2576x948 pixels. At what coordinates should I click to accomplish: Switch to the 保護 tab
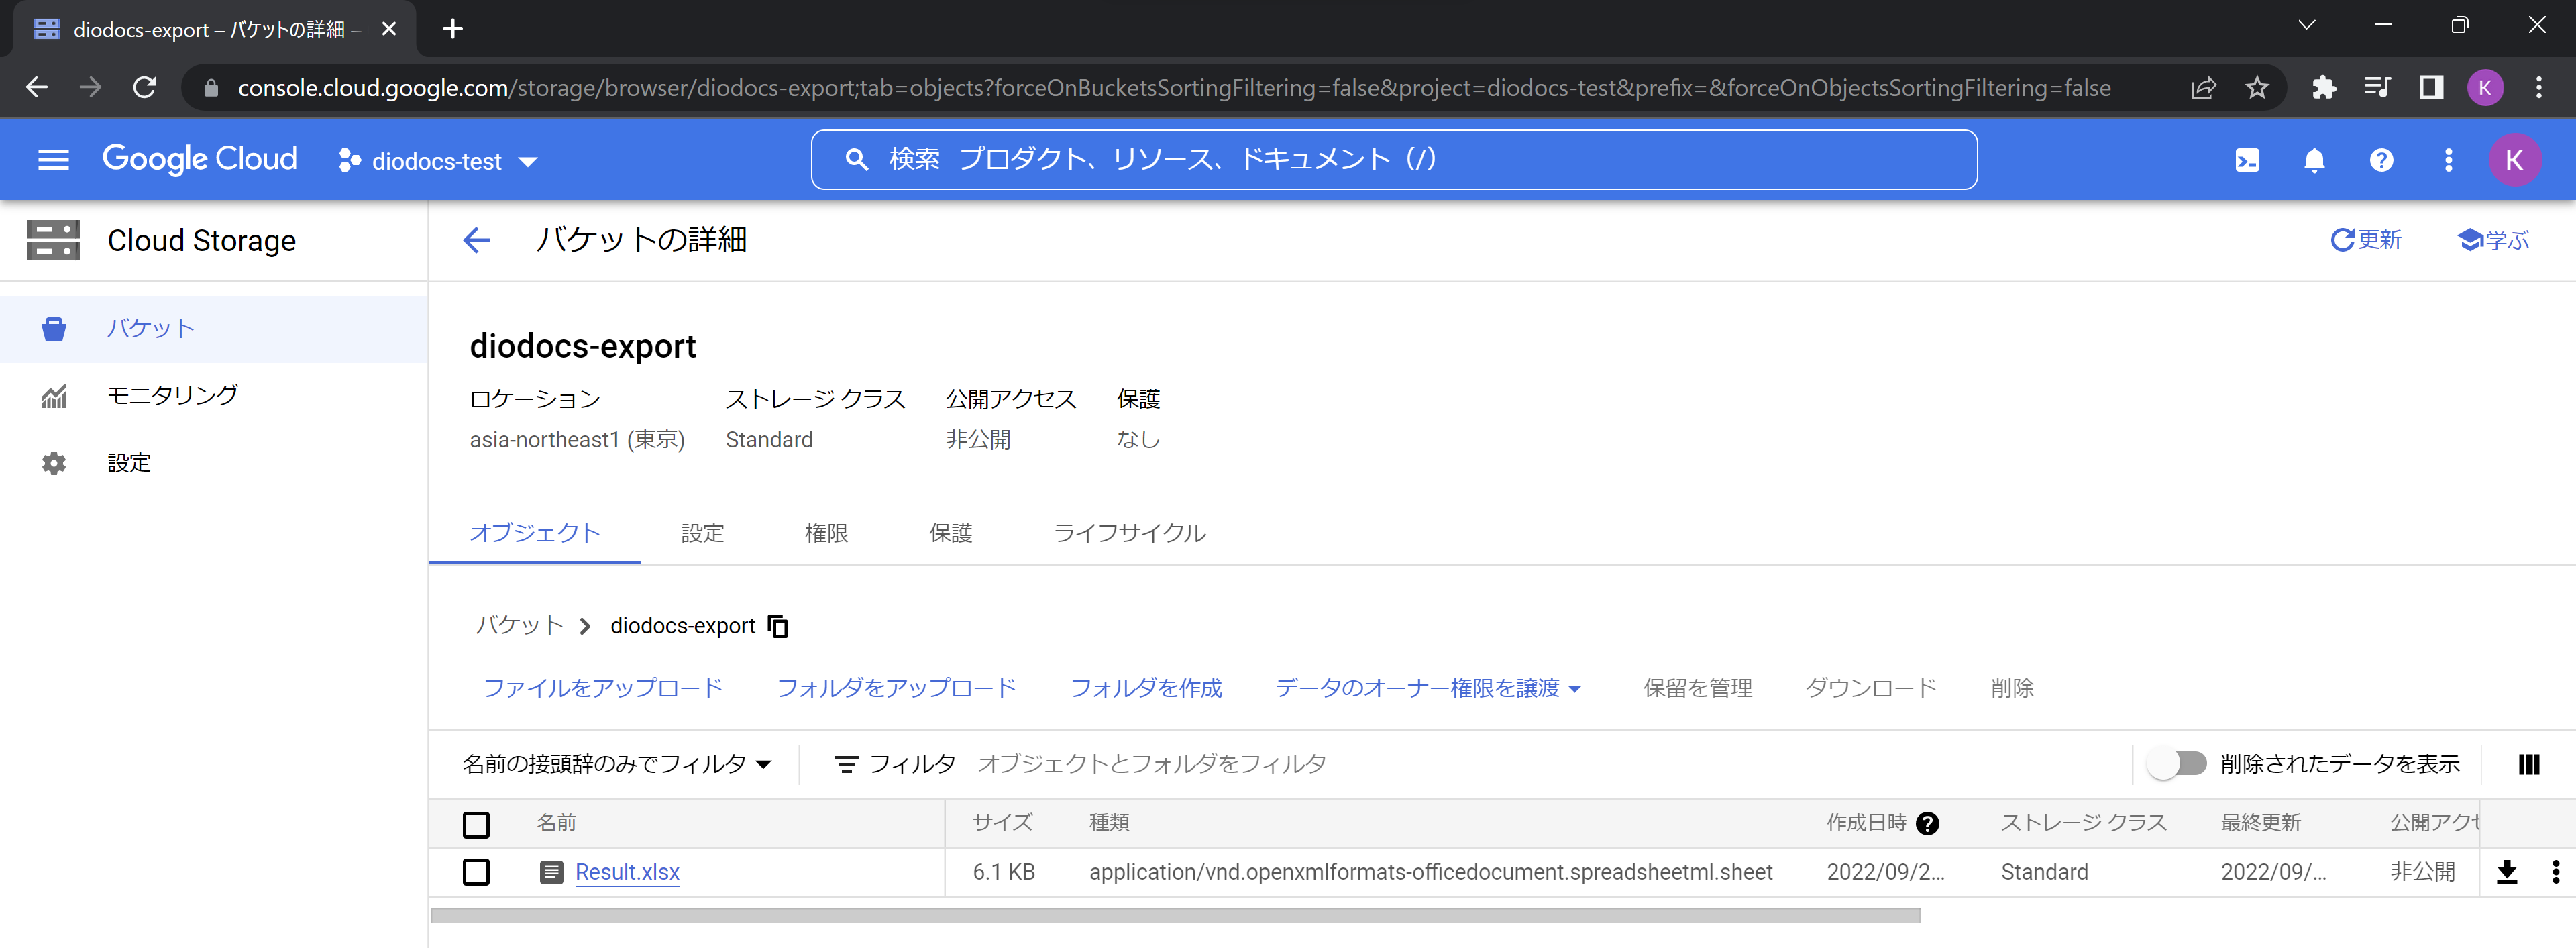(x=950, y=533)
